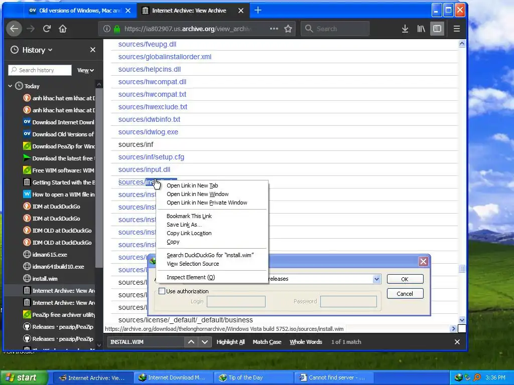
Task: Choose Open Link in New Private Window
Action: click(207, 203)
